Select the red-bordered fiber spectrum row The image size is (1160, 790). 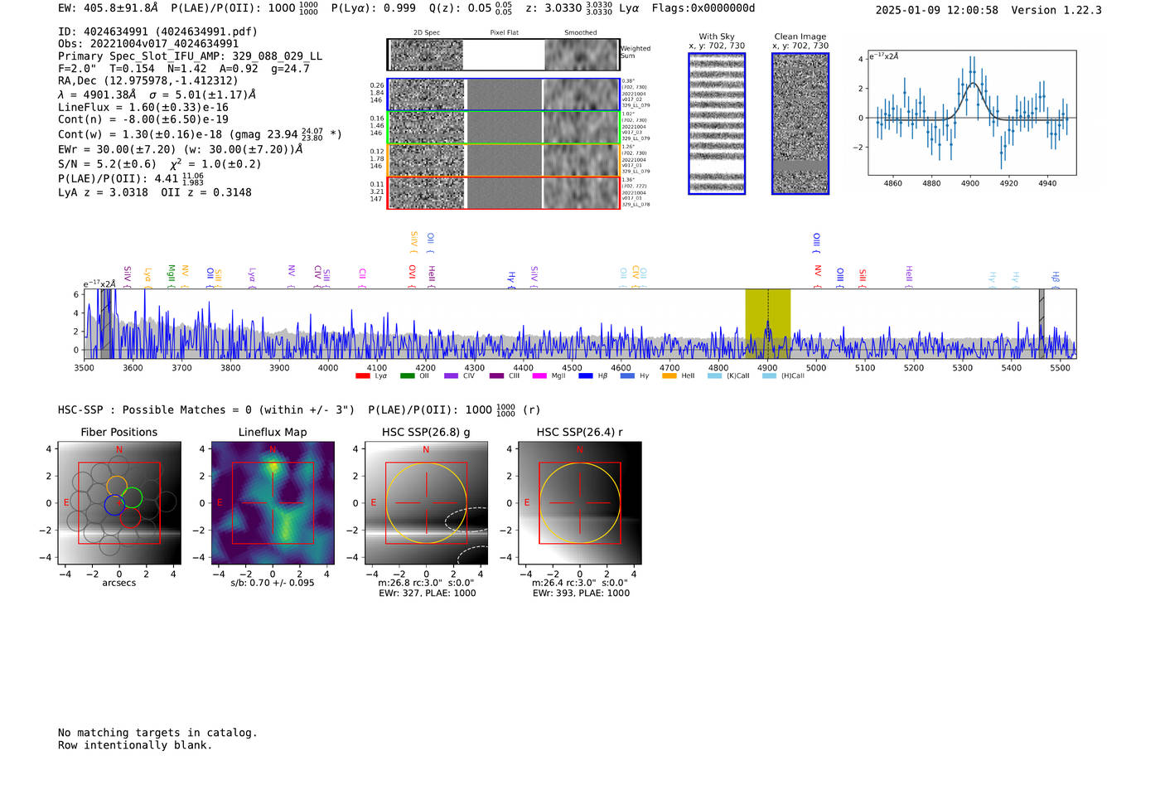(x=503, y=192)
